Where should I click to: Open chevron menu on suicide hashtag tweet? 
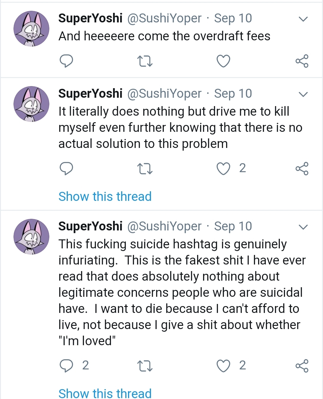tap(303, 227)
